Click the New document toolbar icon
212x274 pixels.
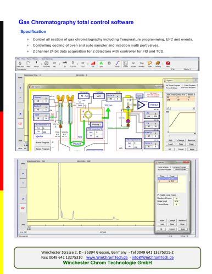(29, 64)
